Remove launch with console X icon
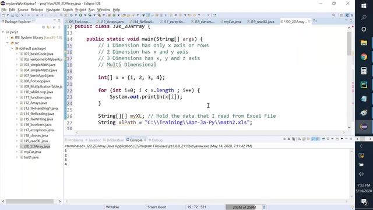Viewport: 373px width, 210px height. click(x=289, y=139)
